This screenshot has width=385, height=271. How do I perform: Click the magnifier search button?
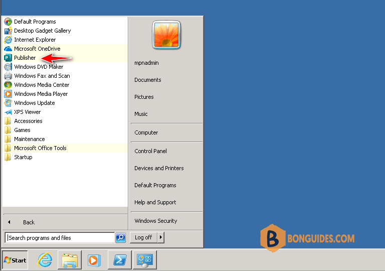[x=120, y=237]
